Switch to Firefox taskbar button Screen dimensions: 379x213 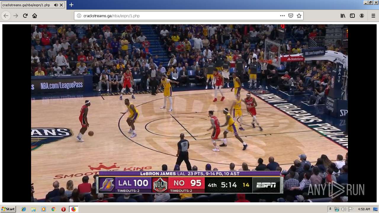tap(73, 209)
